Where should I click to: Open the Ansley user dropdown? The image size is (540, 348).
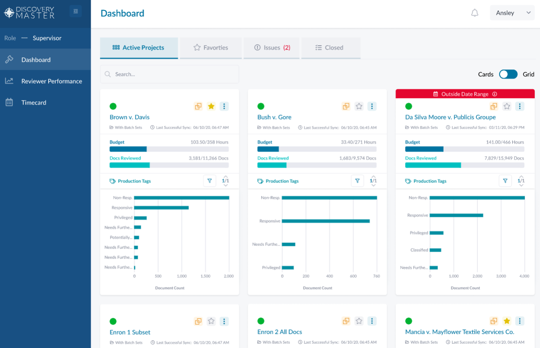click(512, 13)
